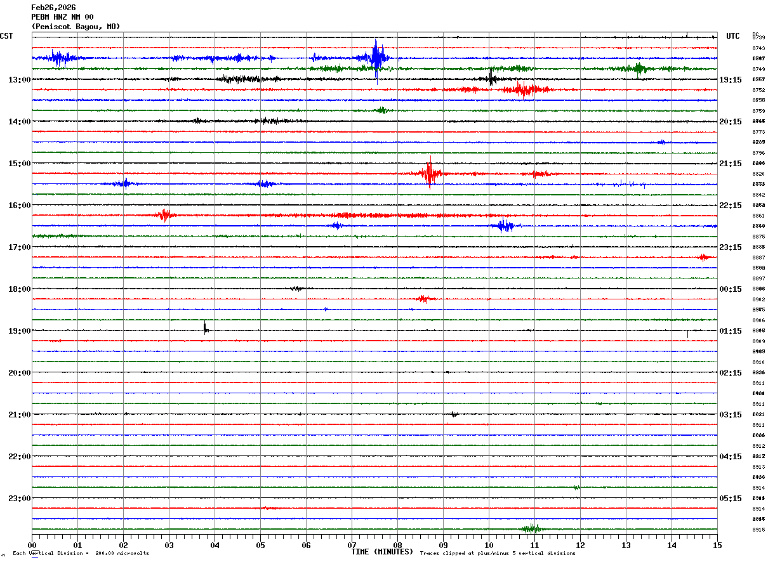Select the 18:00 CST row label
Image resolution: width=768 pixels, height=562 pixels.
[x=19, y=289]
